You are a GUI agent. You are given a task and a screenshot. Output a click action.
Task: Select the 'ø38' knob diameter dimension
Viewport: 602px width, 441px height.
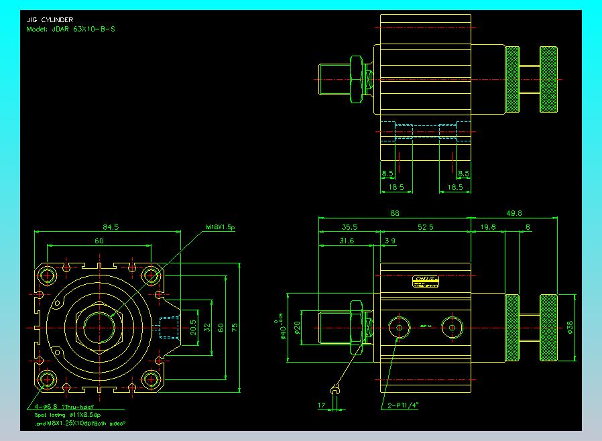[x=570, y=328]
